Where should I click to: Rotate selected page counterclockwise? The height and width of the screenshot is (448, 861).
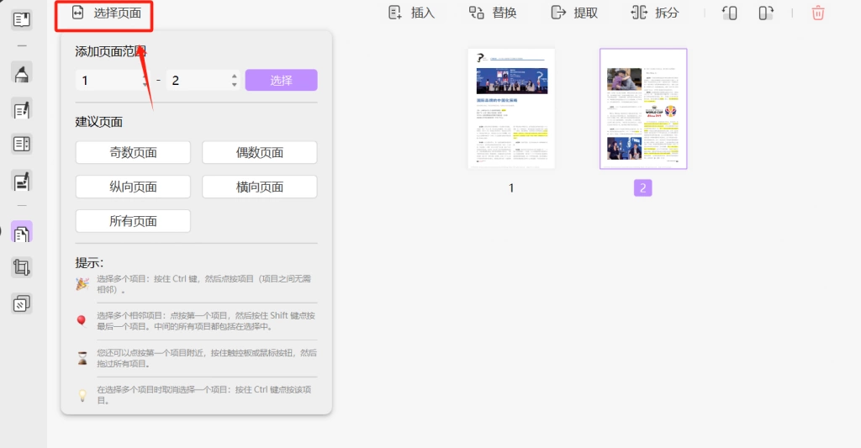click(x=729, y=13)
